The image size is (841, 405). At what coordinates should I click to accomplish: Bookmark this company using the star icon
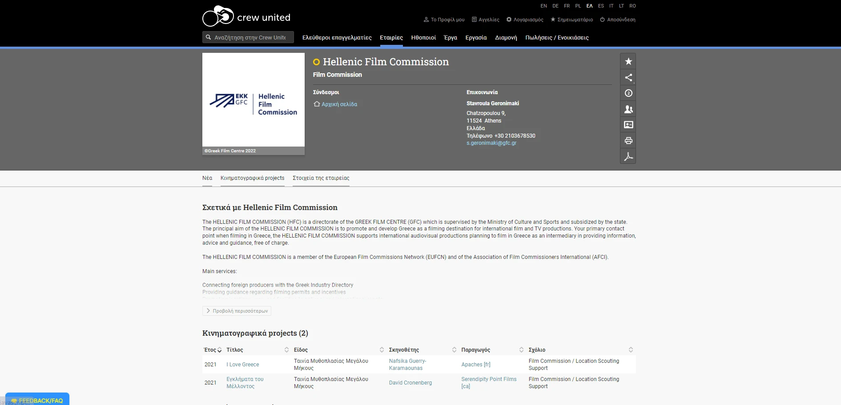[628, 61]
